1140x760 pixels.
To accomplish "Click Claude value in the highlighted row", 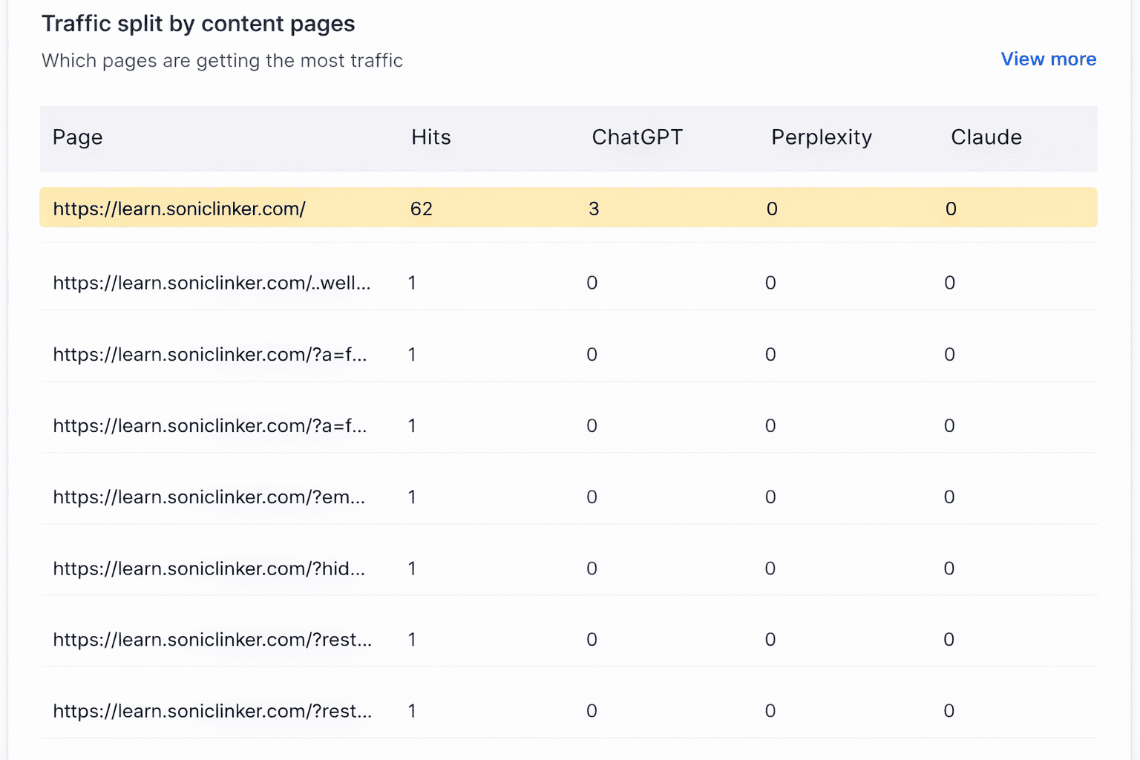I will tap(951, 209).
